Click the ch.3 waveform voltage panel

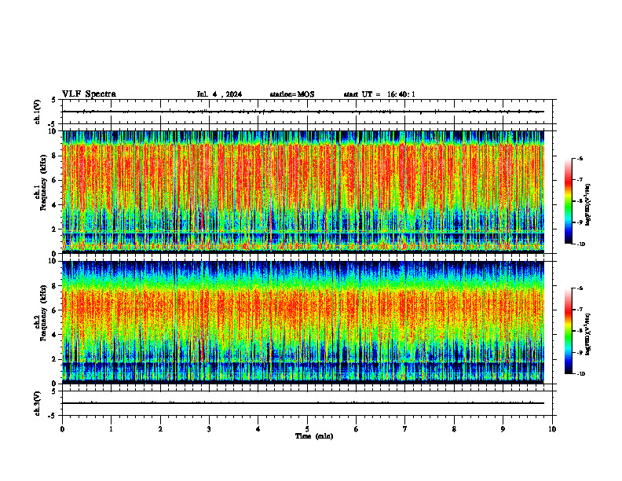coord(307,403)
